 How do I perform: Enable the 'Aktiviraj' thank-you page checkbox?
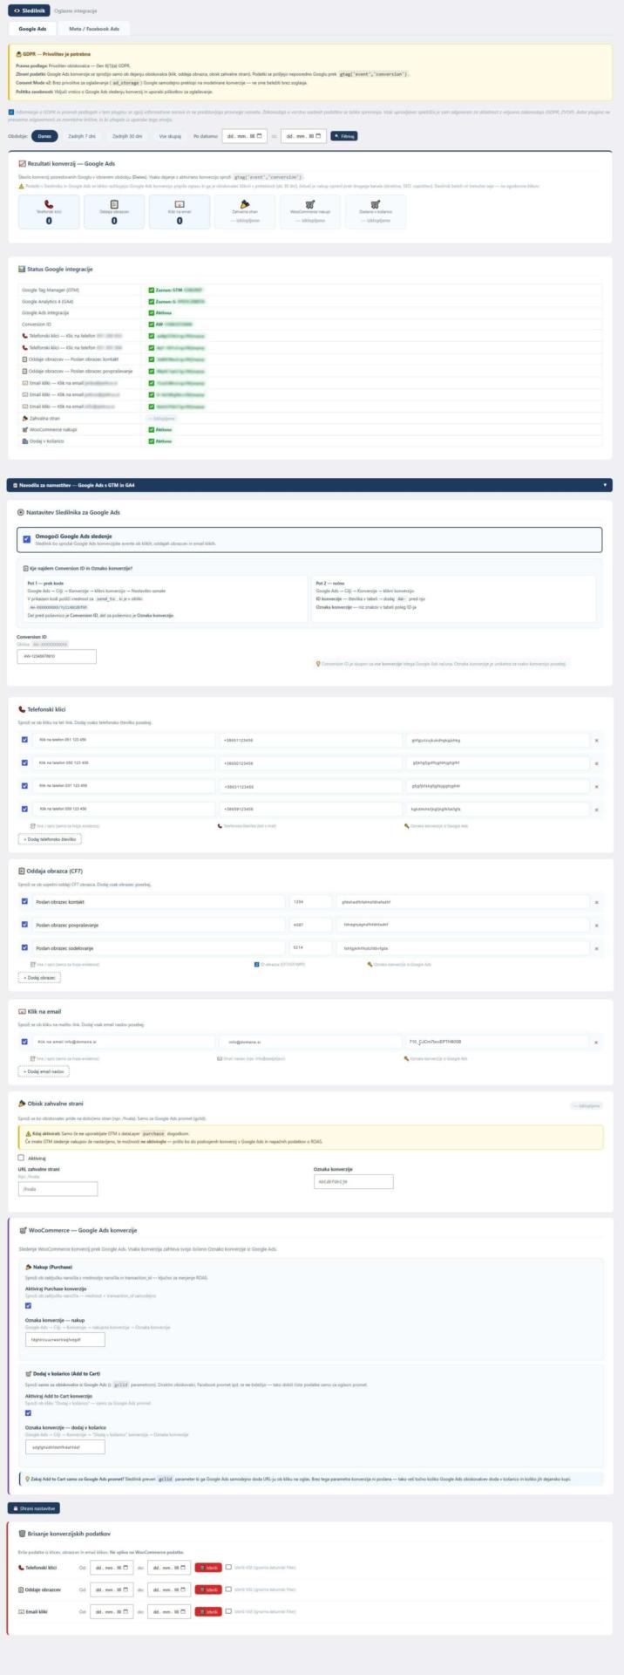point(22,1158)
